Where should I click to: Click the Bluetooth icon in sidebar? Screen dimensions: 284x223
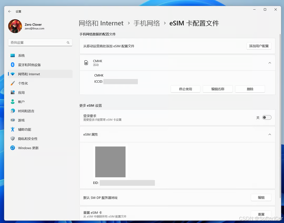[13, 65]
